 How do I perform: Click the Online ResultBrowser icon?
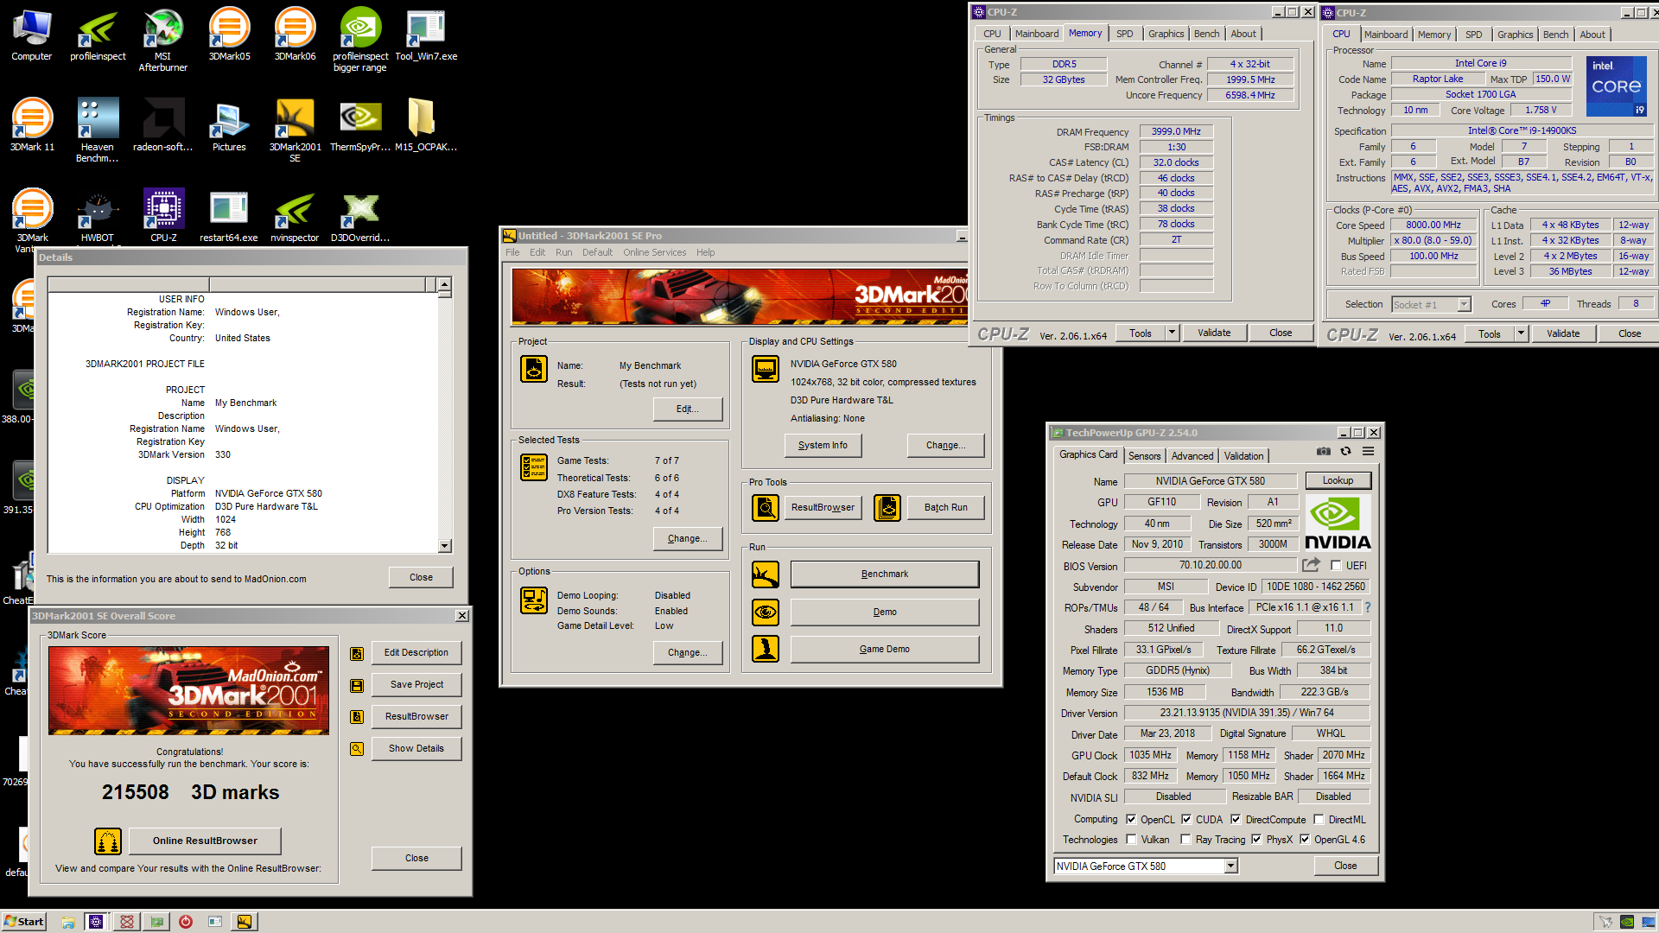108,841
